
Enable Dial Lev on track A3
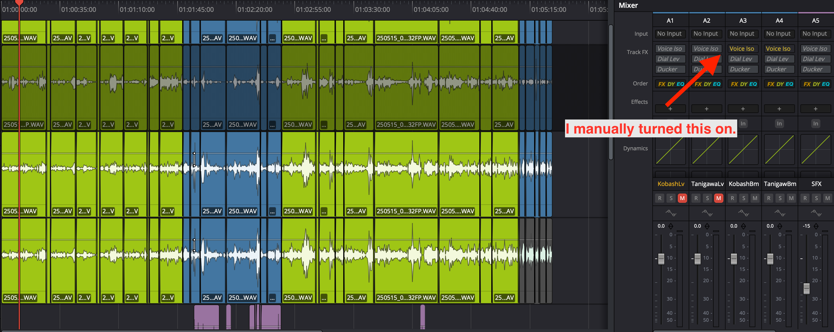pyautogui.click(x=743, y=59)
